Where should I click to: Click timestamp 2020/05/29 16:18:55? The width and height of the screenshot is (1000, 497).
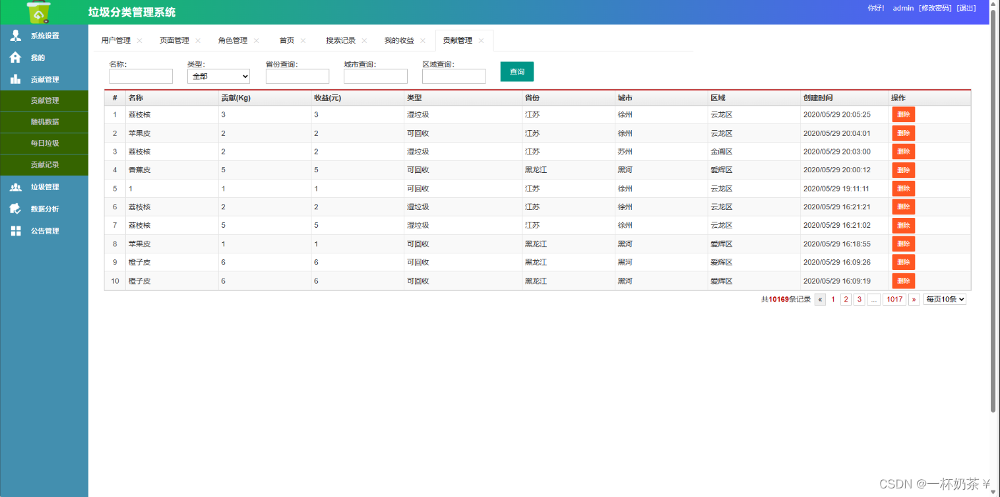click(x=837, y=244)
